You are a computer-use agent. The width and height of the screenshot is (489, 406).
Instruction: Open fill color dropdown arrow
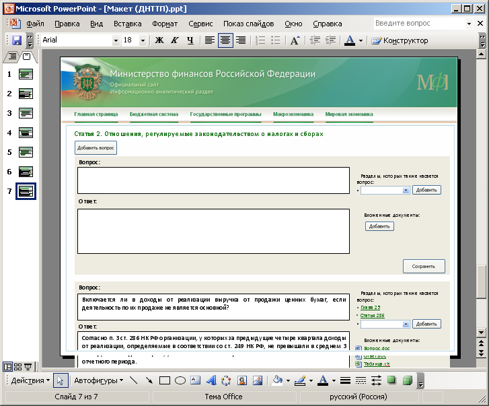pyautogui.click(x=288, y=380)
